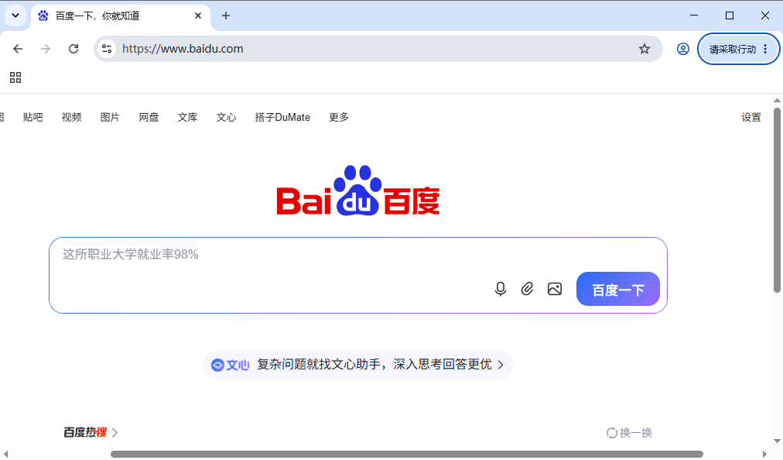Expand the tab search dropdown arrow
The width and height of the screenshot is (783, 460).
pyautogui.click(x=15, y=15)
